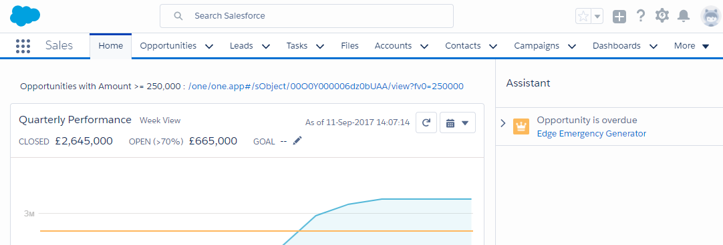Click into the Search Salesforce field
This screenshot has height=245, width=723.
307,16
